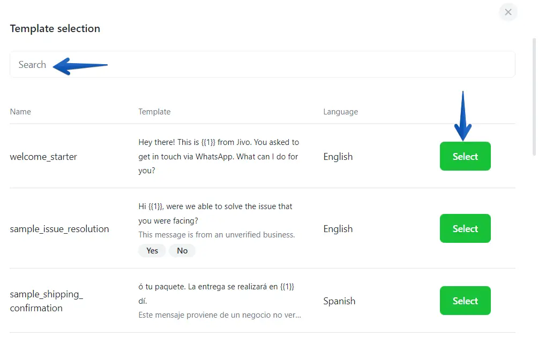Screen dimensions: 538x338
Task: Click the Name column header
Action: point(20,112)
